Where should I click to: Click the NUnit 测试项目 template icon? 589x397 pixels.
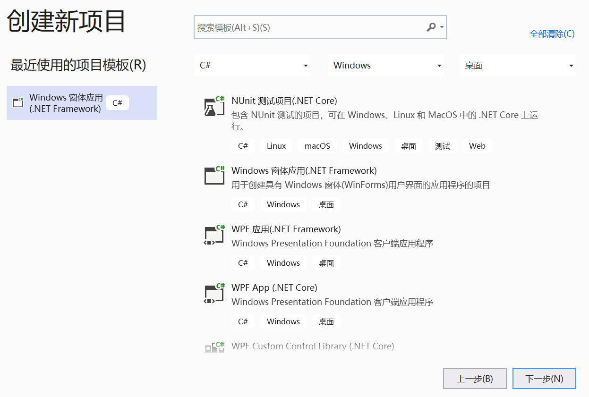213,106
